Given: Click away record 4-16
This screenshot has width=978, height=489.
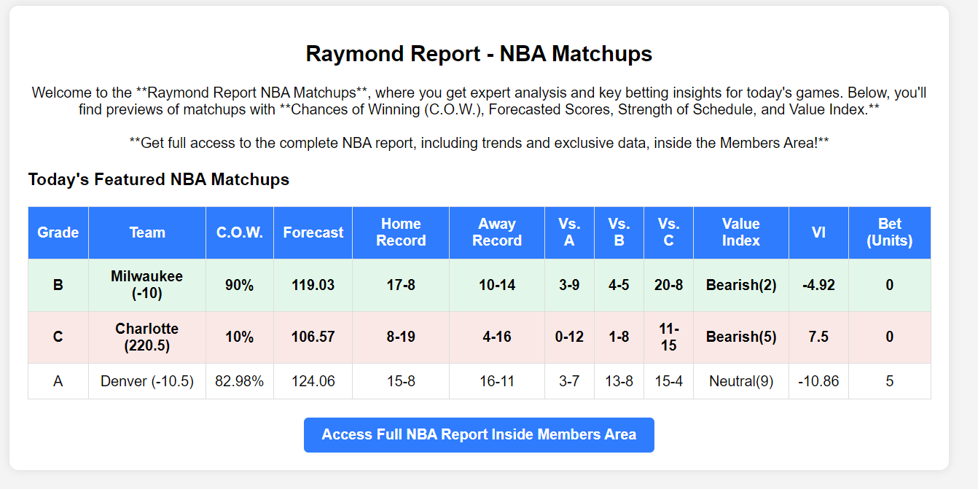Looking at the screenshot, I should 497,337.
